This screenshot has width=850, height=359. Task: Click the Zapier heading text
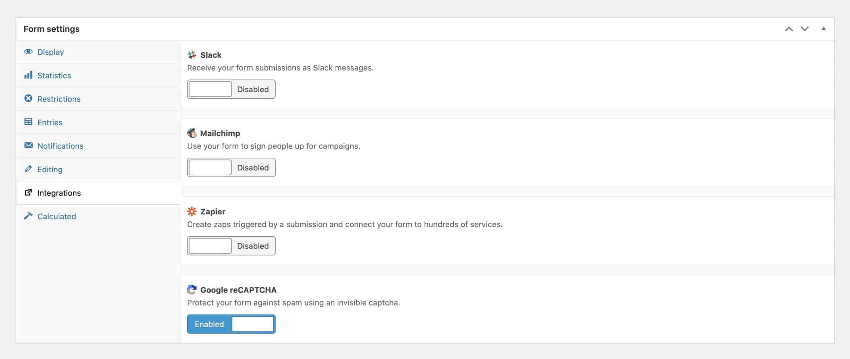213,211
